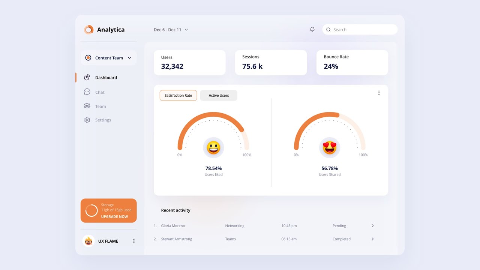Click the 78.54% value

(x=213, y=168)
